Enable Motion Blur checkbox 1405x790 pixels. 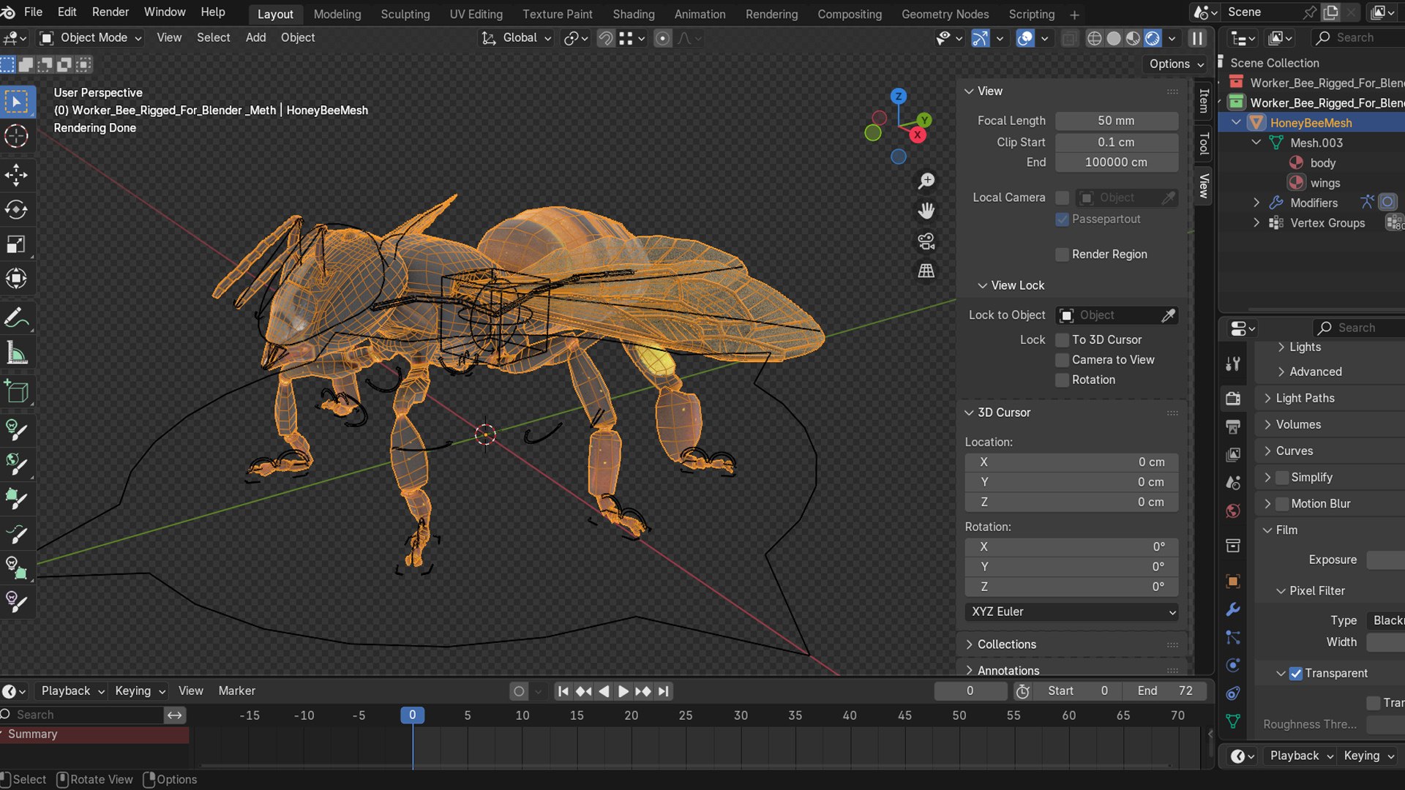tap(1282, 504)
